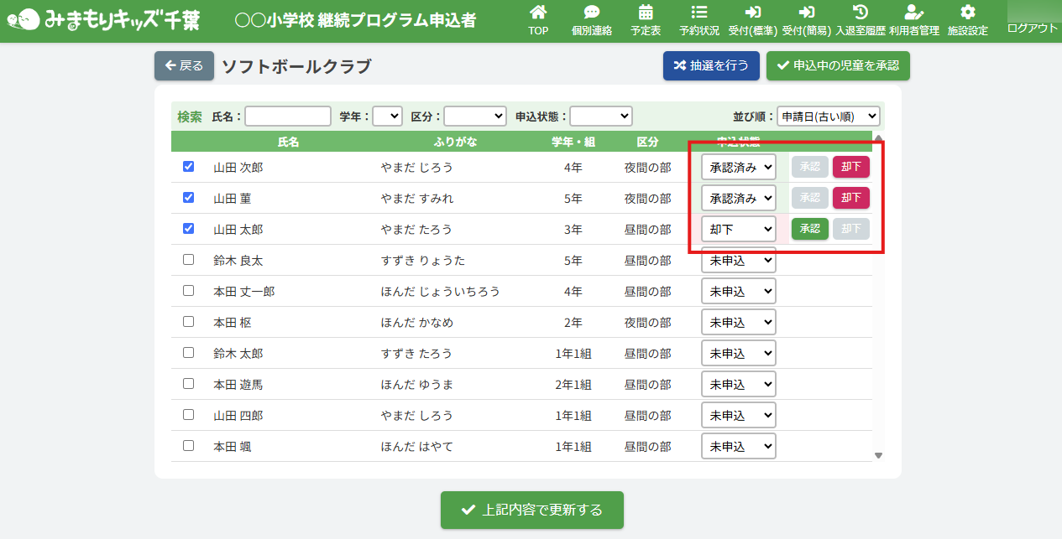Open 申込状態 dropdown for 本田 枢

(738, 323)
